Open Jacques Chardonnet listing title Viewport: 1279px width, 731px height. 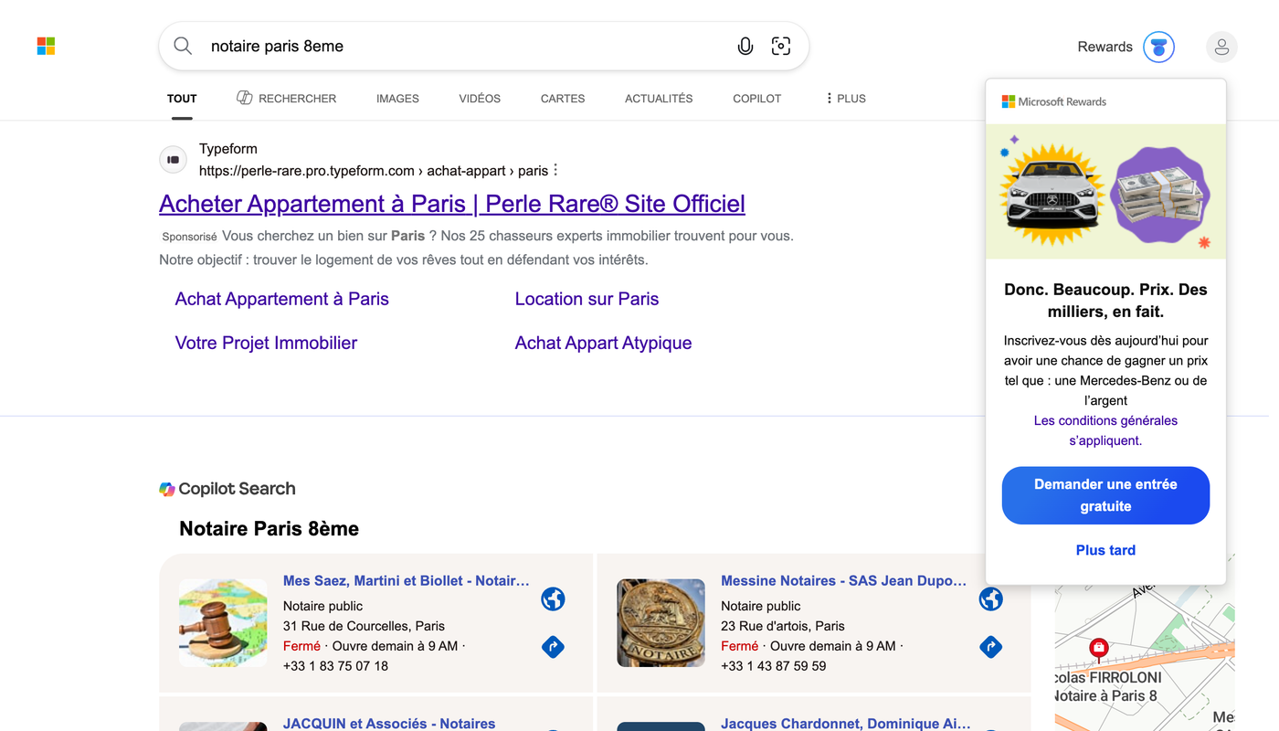point(846,723)
